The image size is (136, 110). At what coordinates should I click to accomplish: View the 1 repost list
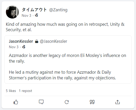[25, 91]
